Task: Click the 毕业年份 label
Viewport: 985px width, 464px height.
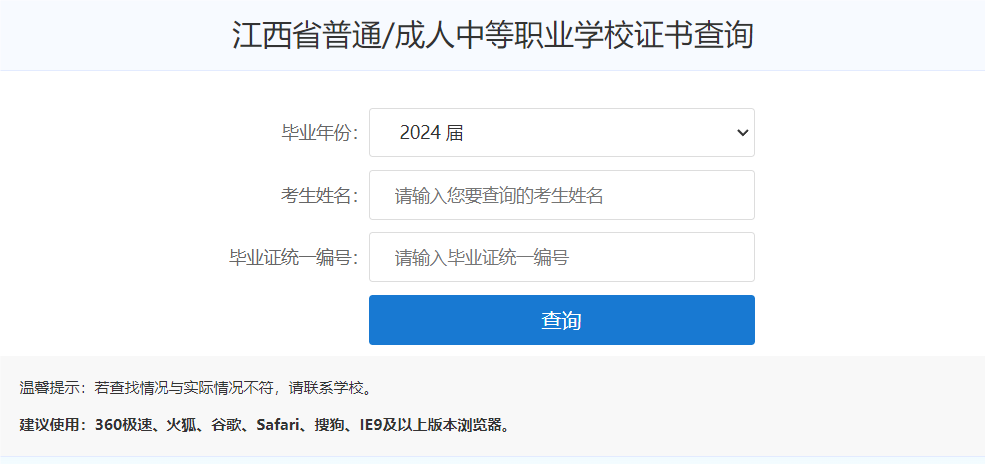Action: click(x=319, y=133)
